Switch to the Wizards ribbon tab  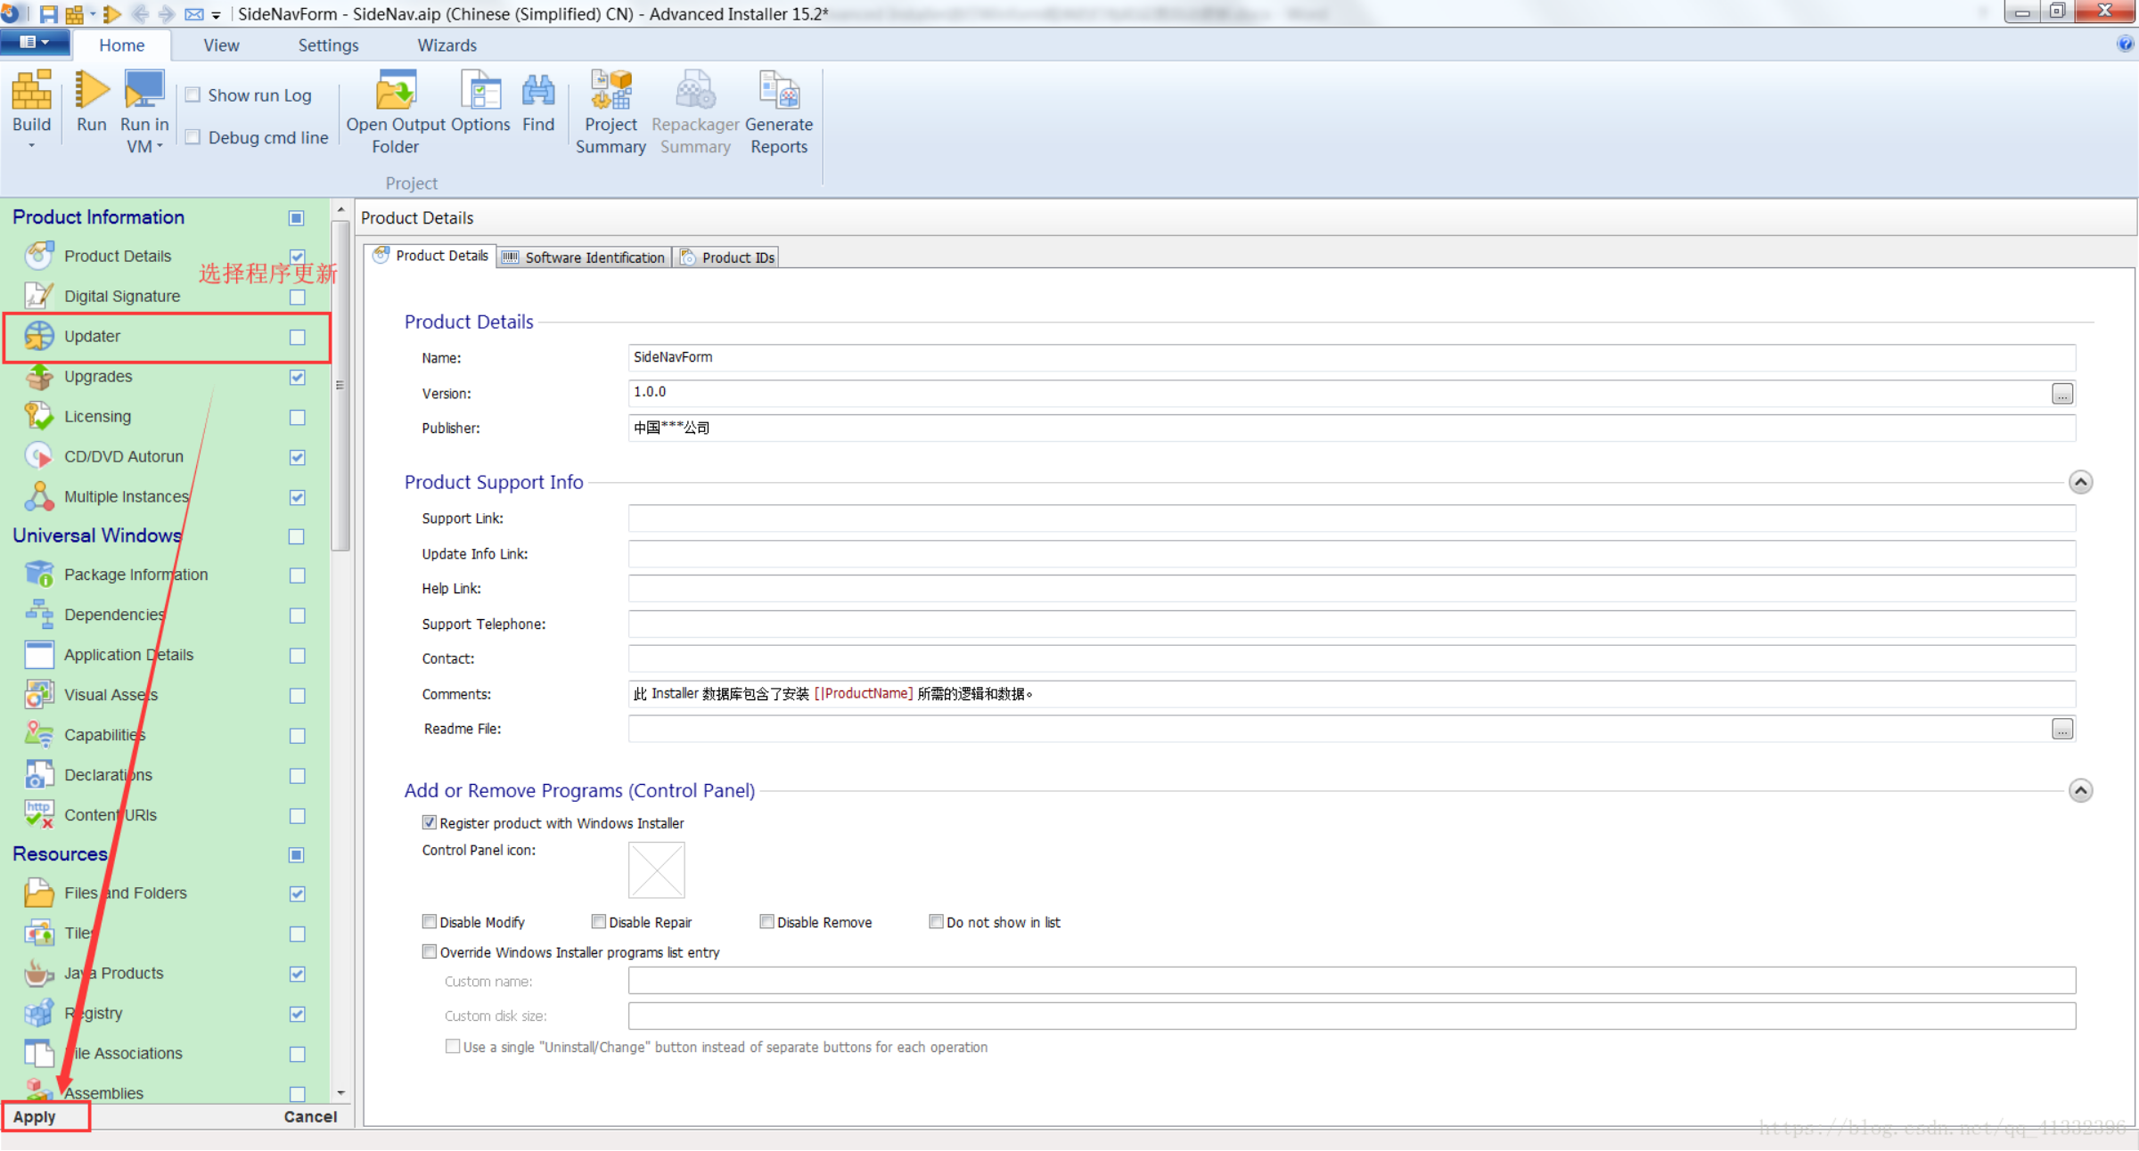[x=447, y=45]
